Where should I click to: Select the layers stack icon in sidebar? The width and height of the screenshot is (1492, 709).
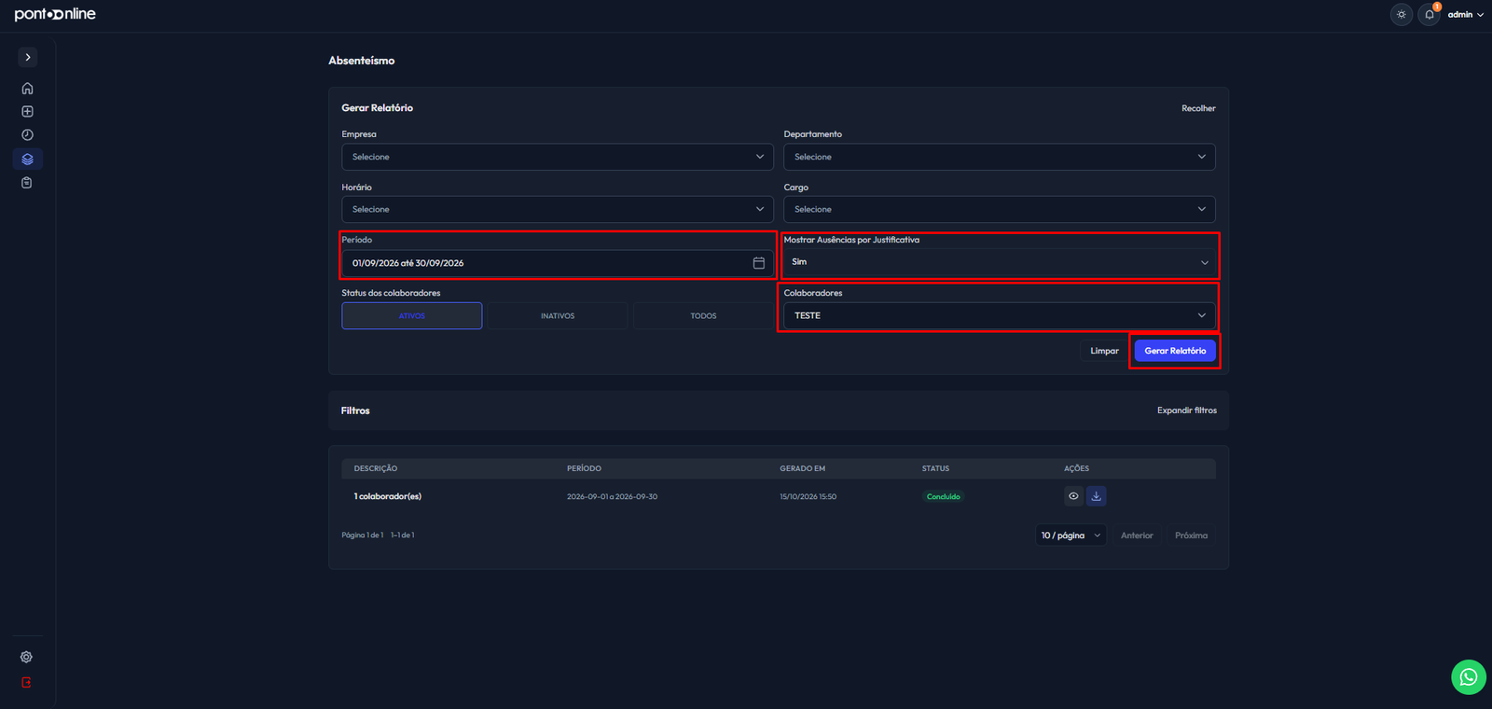tap(27, 159)
